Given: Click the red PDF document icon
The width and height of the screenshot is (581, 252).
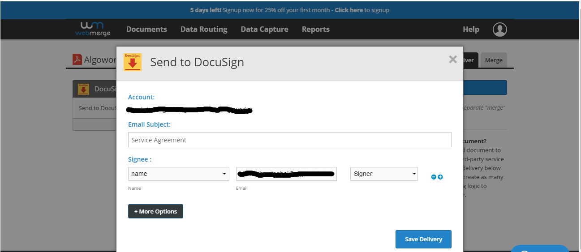Looking at the screenshot, I should pyautogui.click(x=77, y=60).
